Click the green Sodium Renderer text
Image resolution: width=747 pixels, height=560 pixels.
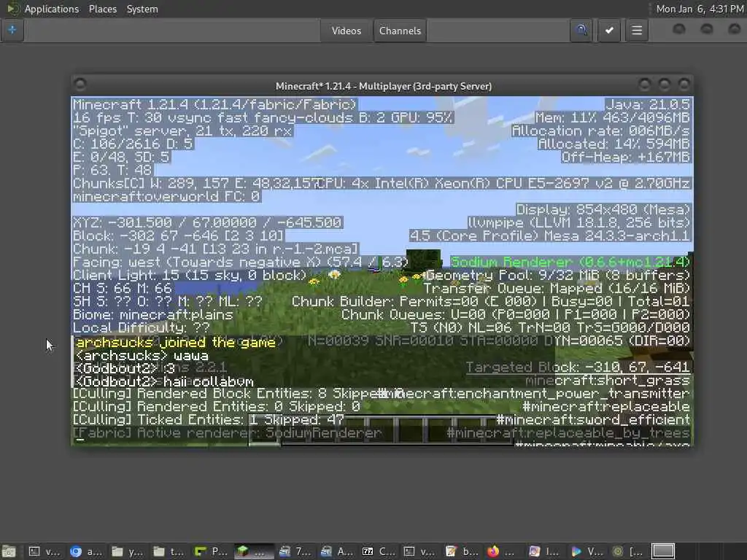pyautogui.click(x=570, y=262)
